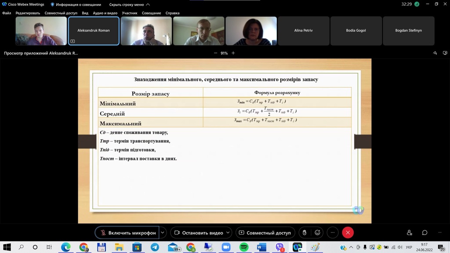The height and width of the screenshot is (253, 450).
Task: Open the participants panel icon
Action: coord(410,233)
